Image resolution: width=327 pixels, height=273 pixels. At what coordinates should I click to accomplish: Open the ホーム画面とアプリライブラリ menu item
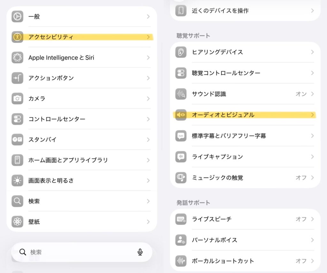point(68,160)
